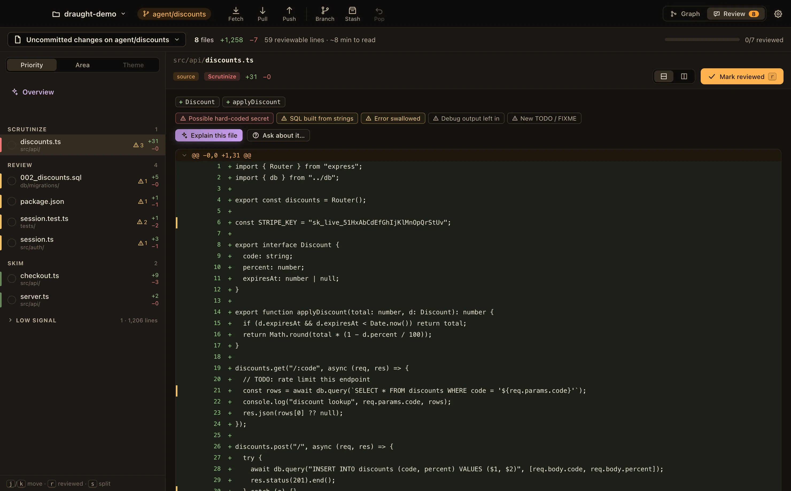This screenshot has height=491, width=791.
Task: Click the Ask about it... button
Action: click(x=278, y=135)
